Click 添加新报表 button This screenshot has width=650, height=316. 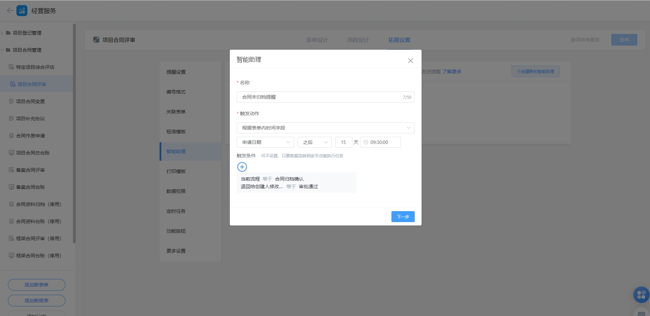point(37,301)
